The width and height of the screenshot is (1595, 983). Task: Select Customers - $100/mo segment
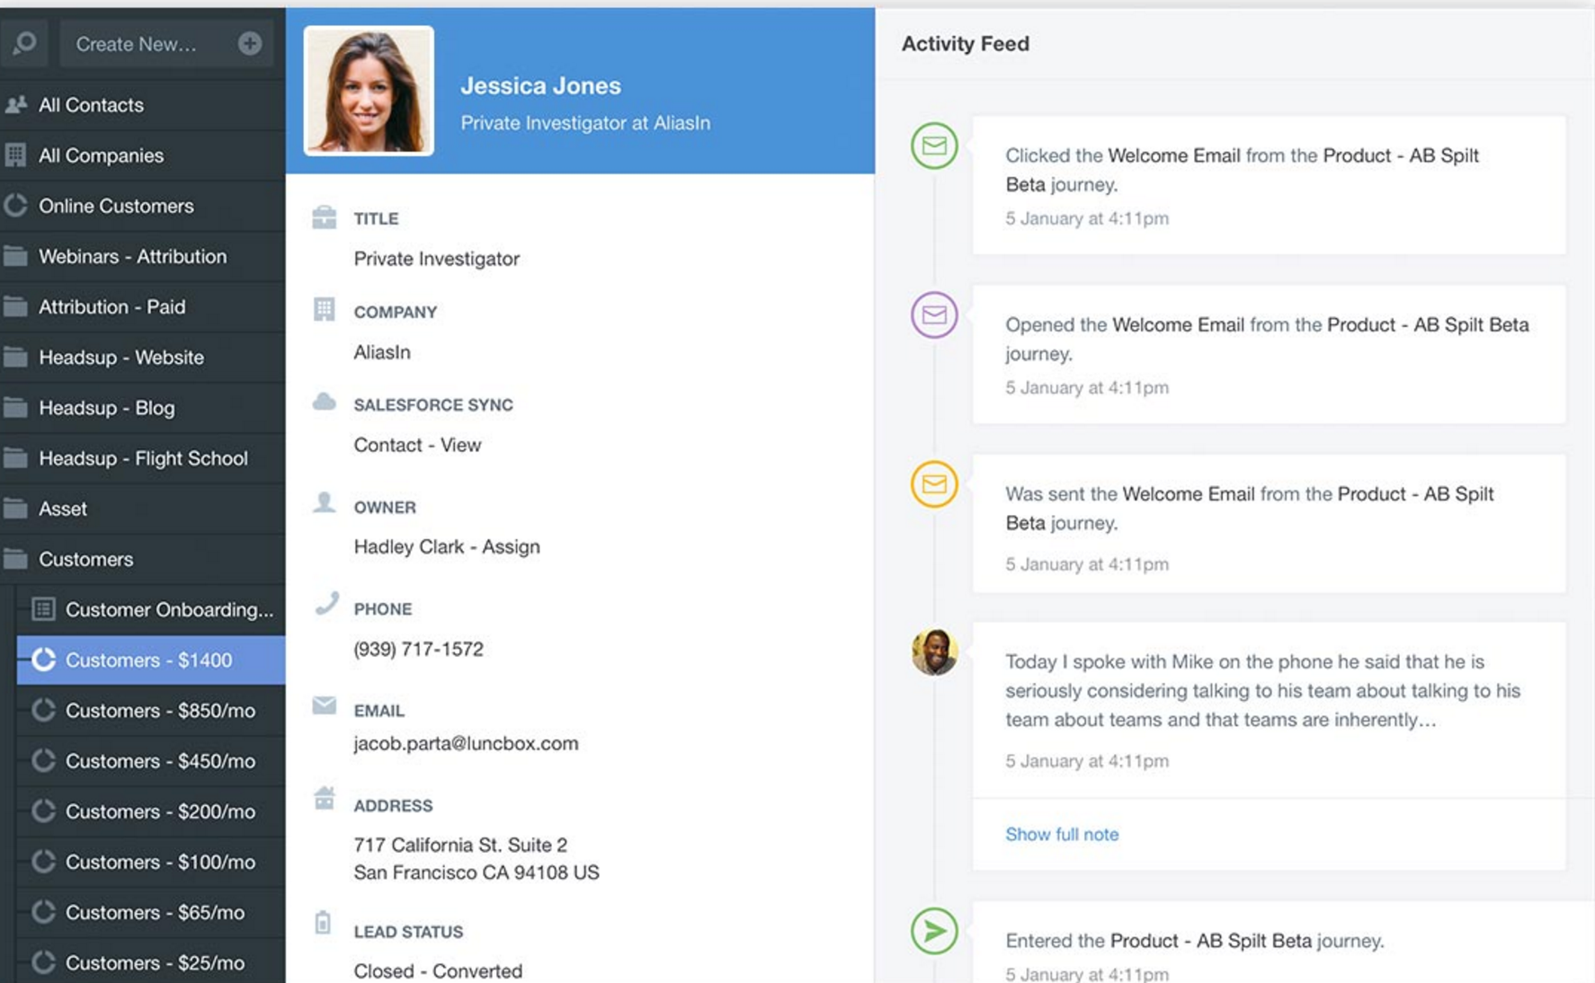point(151,862)
